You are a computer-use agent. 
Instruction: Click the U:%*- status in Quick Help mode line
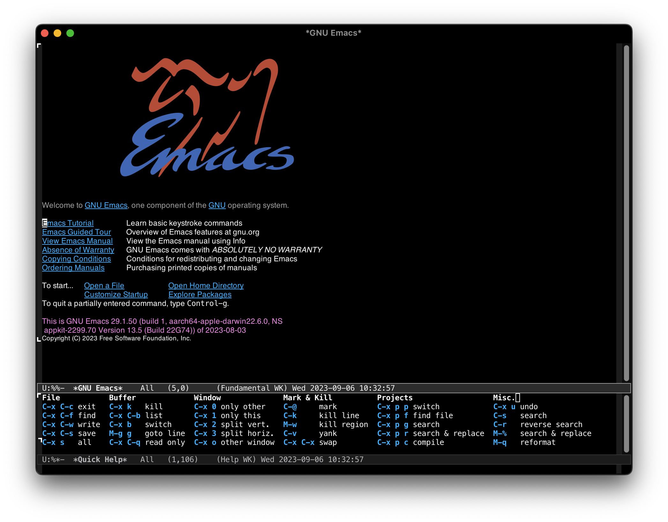click(x=53, y=460)
